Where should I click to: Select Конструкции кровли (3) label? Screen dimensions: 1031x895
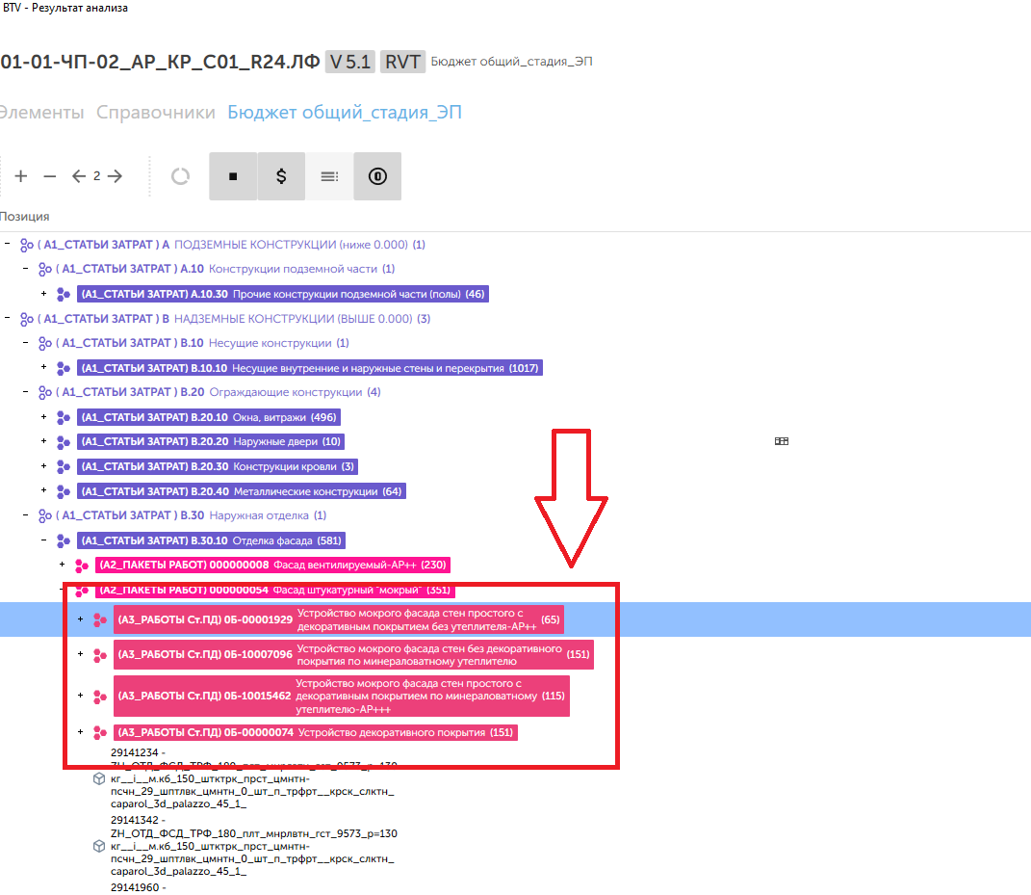[x=217, y=466]
